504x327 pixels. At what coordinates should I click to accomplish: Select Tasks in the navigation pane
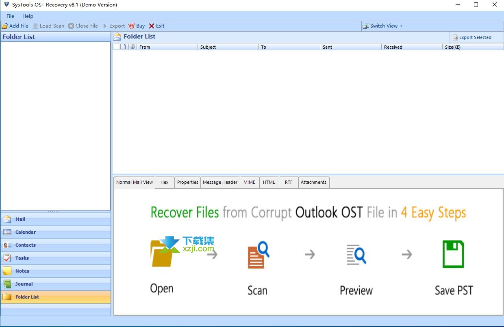pyautogui.click(x=22, y=258)
